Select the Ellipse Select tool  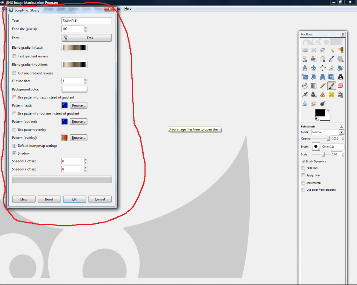(x=314, y=50)
